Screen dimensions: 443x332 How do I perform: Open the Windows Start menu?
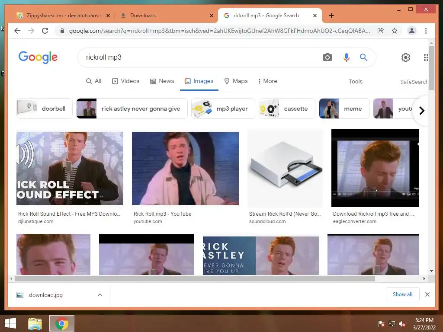[x=10, y=323]
